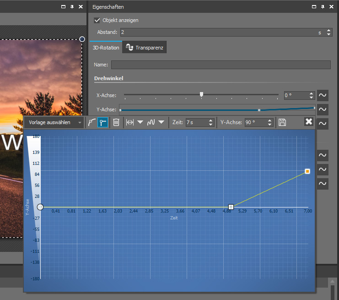This screenshot has height=300, width=339.
Task: Toggle the Objekt anzeigen checkbox
Action: tap(97, 20)
